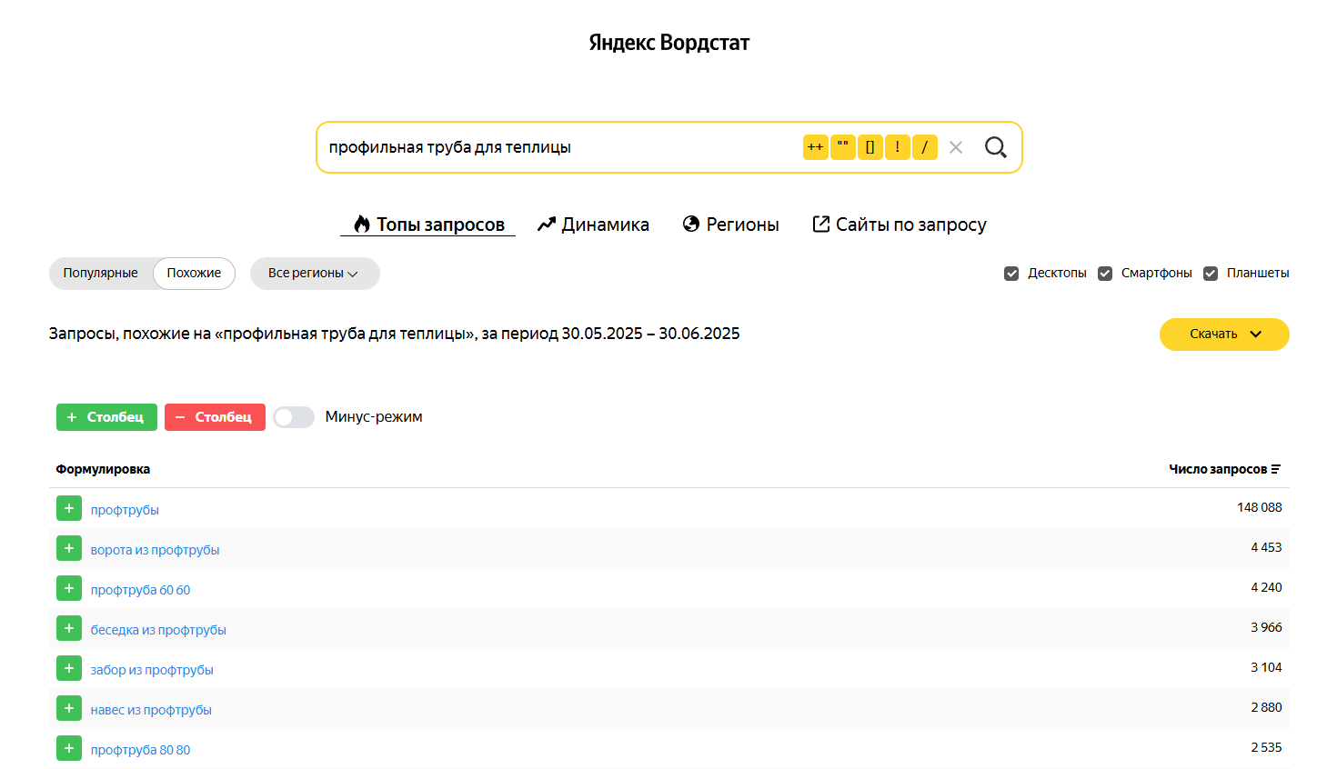Click the 4 453 request count
1337x769 pixels.
(x=1266, y=547)
